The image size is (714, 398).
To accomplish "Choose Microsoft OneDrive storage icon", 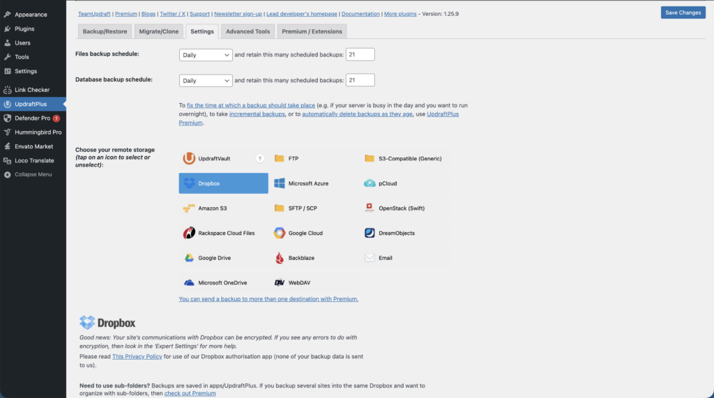I will point(223,283).
